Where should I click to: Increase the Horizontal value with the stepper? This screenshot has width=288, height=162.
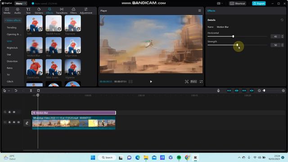(x=283, y=36)
